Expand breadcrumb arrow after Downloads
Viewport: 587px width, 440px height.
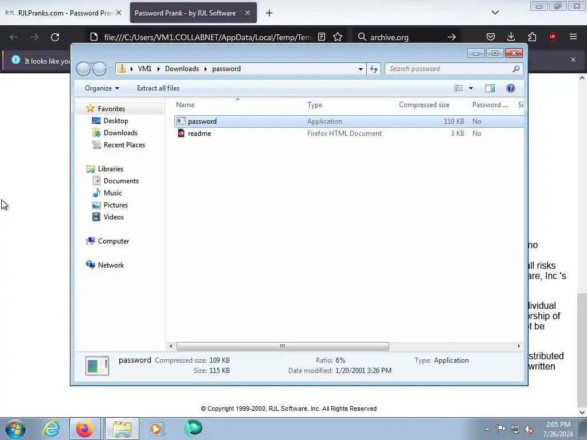pos(206,69)
